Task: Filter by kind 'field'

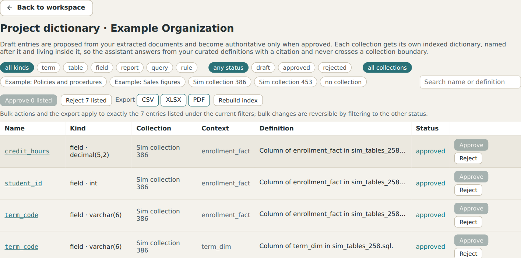Action: [102, 67]
